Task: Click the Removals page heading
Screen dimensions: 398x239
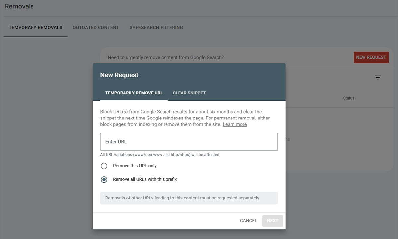Action: tap(19, 6)
